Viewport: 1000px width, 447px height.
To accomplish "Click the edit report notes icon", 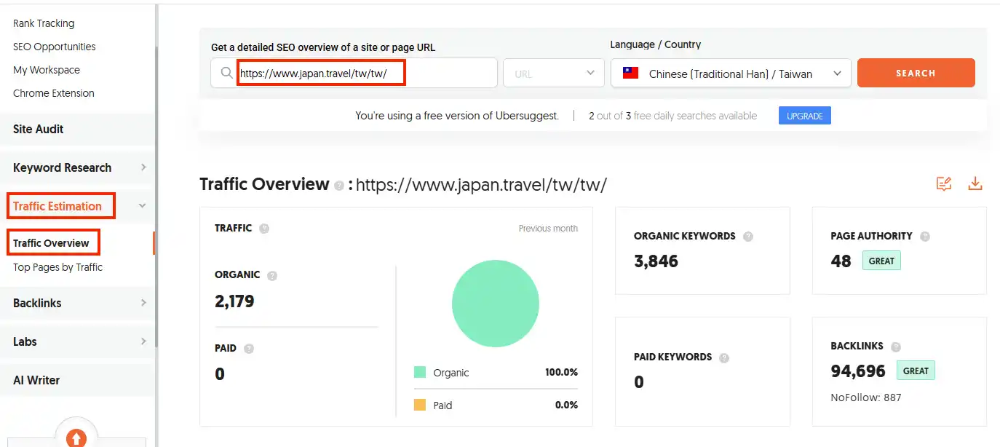I will pos(944,184).
